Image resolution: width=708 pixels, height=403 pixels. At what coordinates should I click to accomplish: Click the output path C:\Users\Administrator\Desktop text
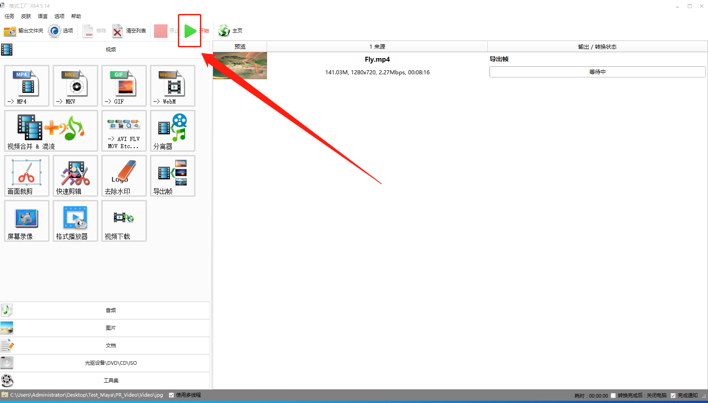pos(87,395)
